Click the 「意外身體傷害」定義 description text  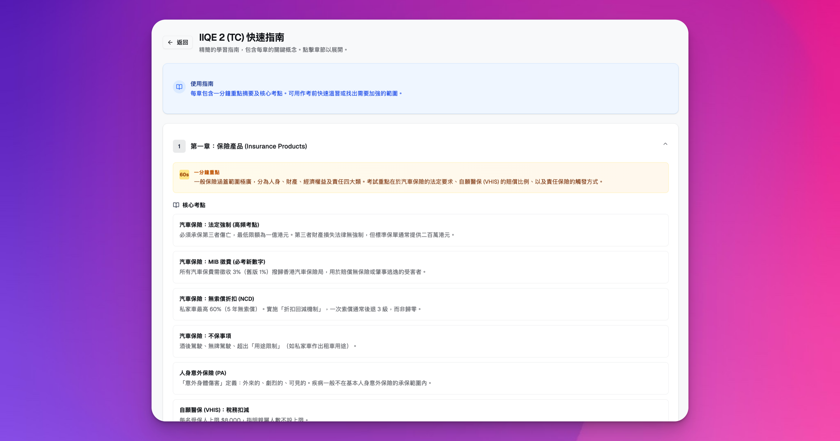coord(306,383)
